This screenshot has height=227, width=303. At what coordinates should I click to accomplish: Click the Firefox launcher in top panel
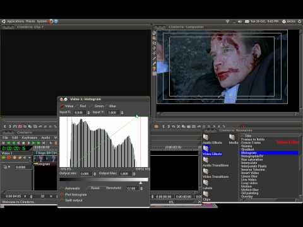click(50, 21)
